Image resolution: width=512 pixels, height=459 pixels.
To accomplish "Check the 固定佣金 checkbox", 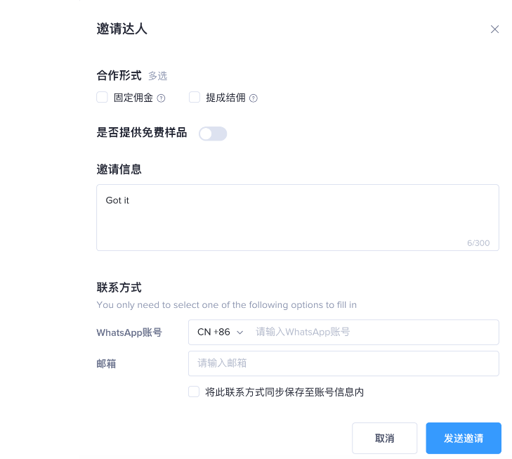I will tap(103, 98).
